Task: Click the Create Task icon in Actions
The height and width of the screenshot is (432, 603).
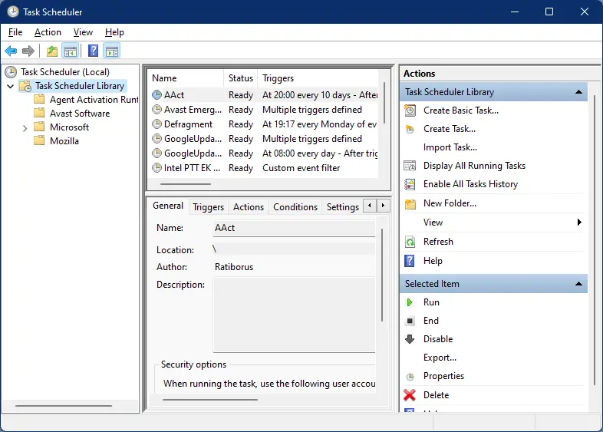Action: click(410, 129)
